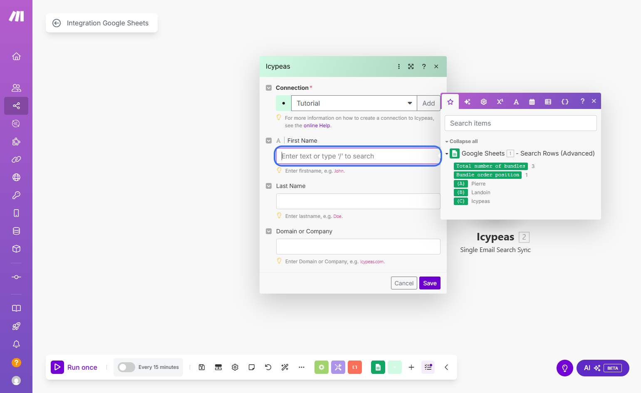641x393 pixels.
Task: Switch to the math functions tab
Action: click(500, 101)
